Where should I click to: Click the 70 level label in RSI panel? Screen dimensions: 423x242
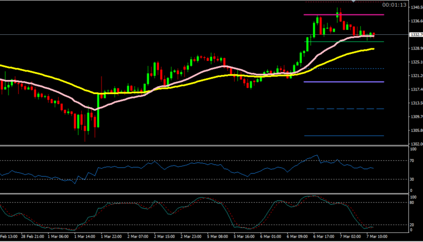(x=412, y=160)
